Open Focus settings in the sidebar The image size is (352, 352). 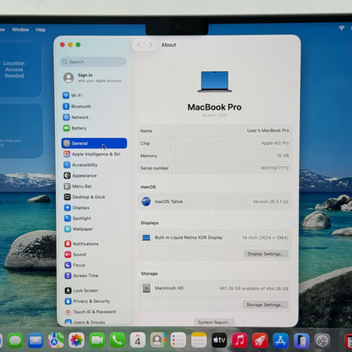pos(75,265)
